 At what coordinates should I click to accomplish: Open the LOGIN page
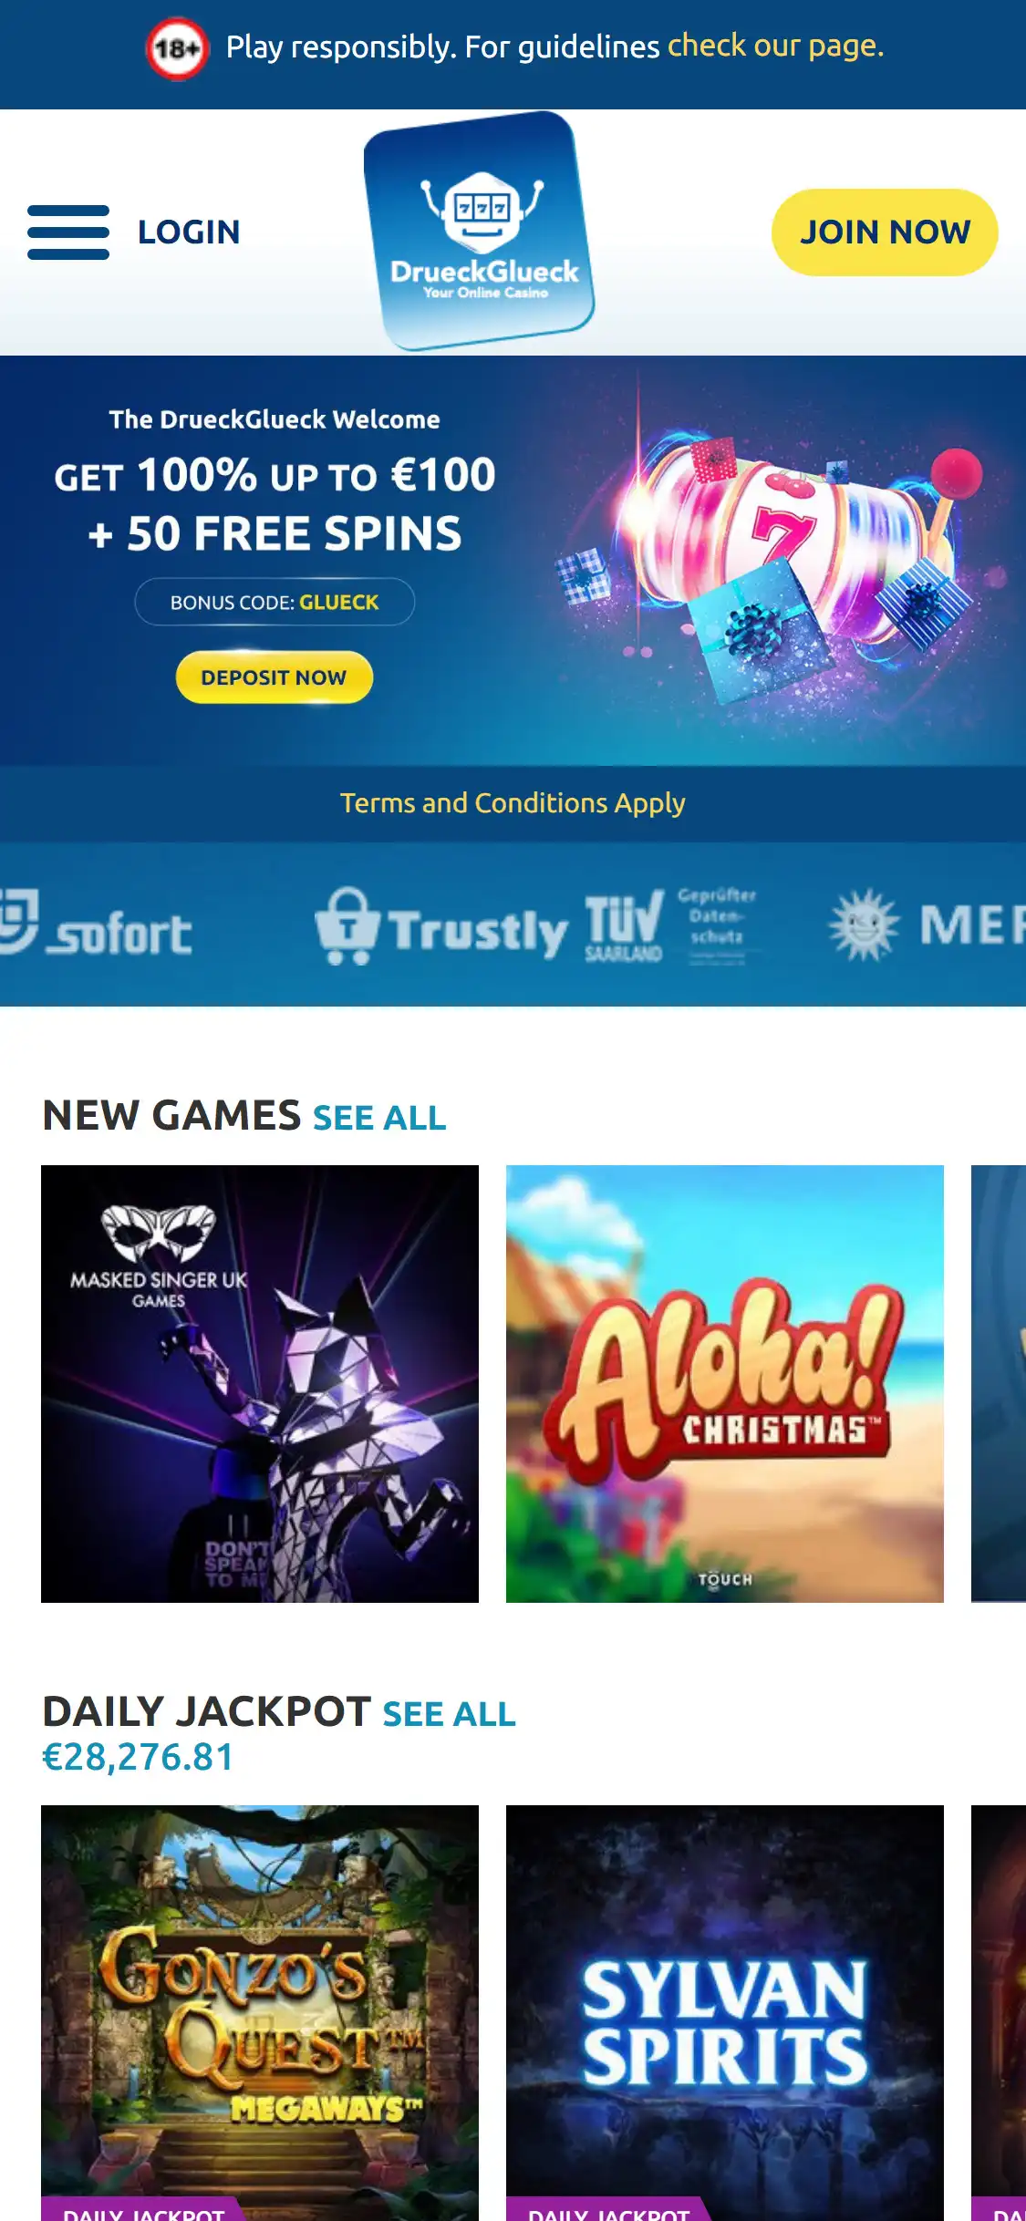coord(189,232)
